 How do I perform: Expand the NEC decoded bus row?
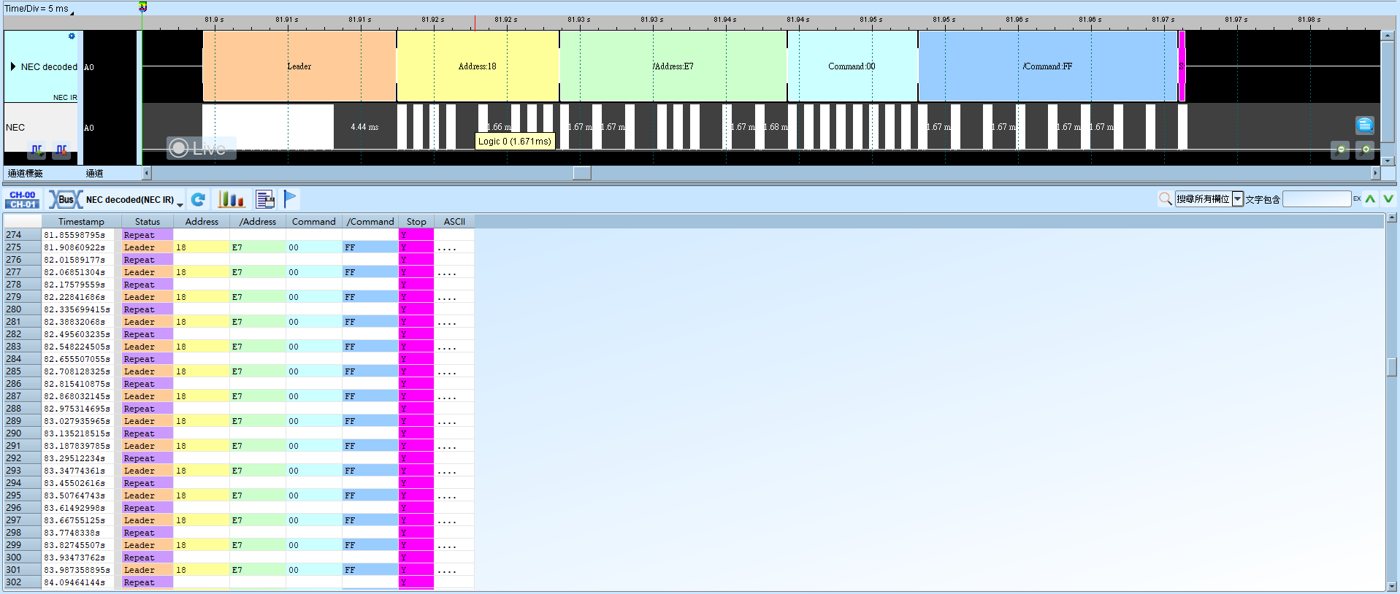pos(13,66)
